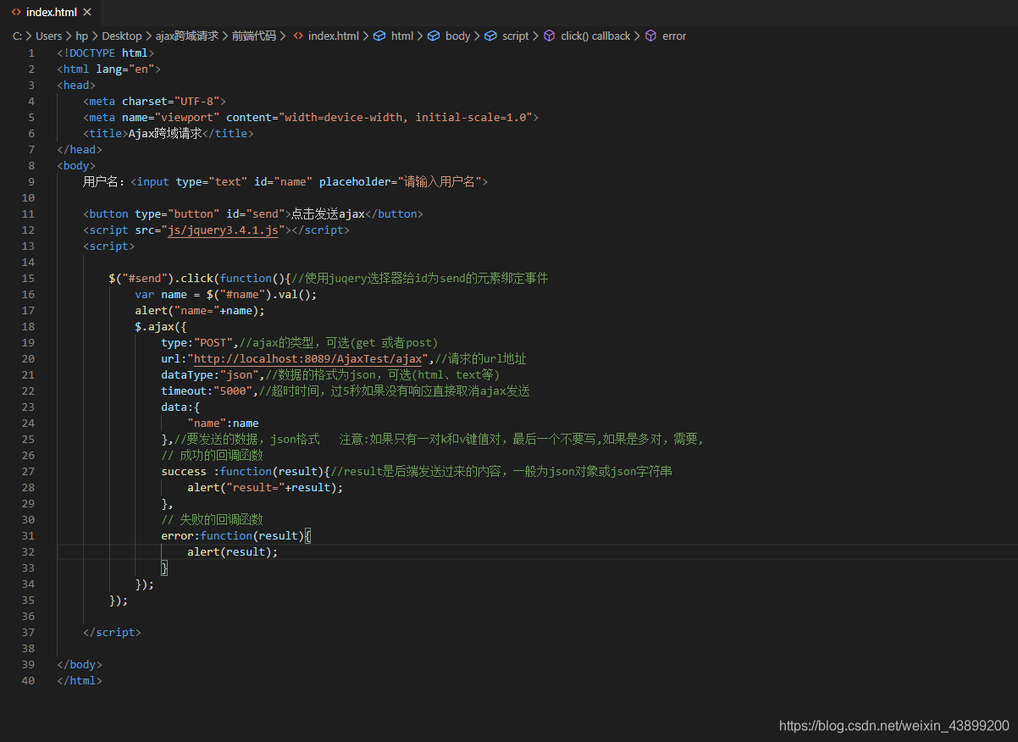
Task: Select the html symbol in breadcrumbs
Action: [394, 36]
